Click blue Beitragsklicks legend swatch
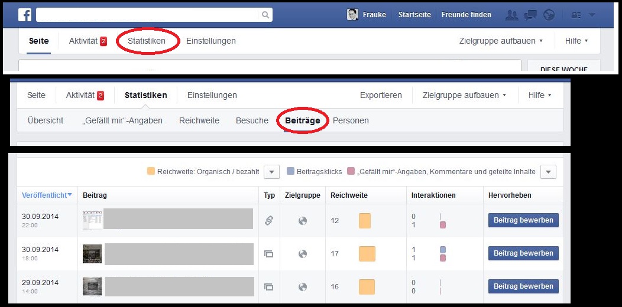The image size is (622, 307). pyautogui.click(x=290, y=172)
